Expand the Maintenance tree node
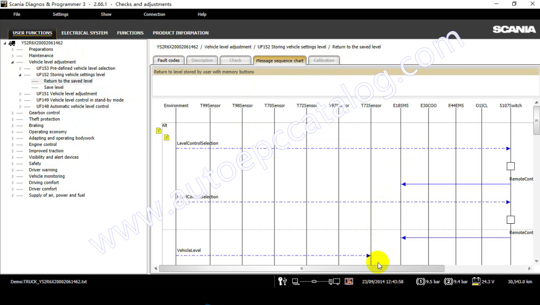Viewport: 540px width, 305px height. click(x=13, y=56)
